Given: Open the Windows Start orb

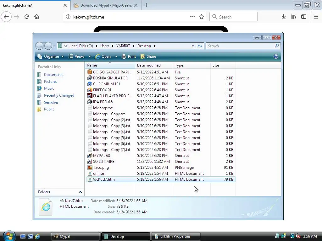Looking at the screenshot, I should point(9,236).
